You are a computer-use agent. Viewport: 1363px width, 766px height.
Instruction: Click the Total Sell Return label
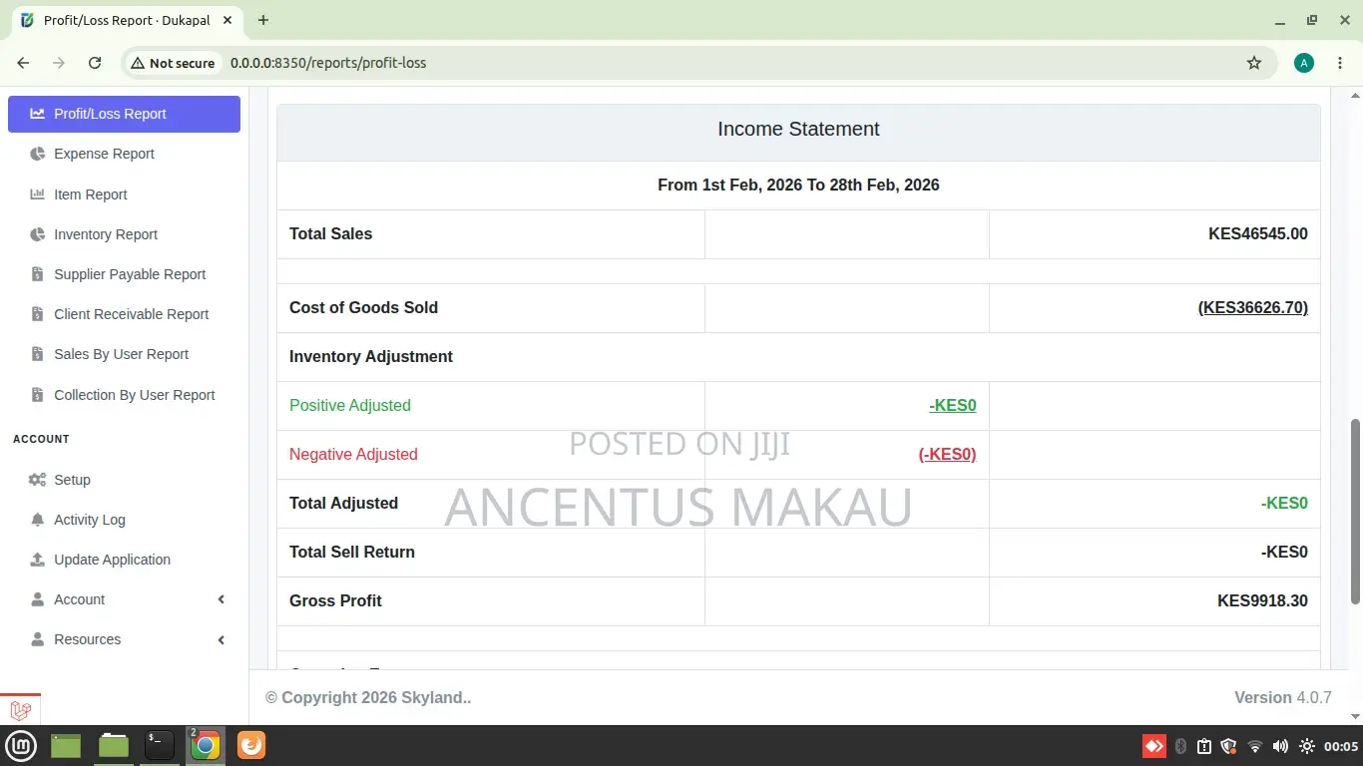(352, 552)
